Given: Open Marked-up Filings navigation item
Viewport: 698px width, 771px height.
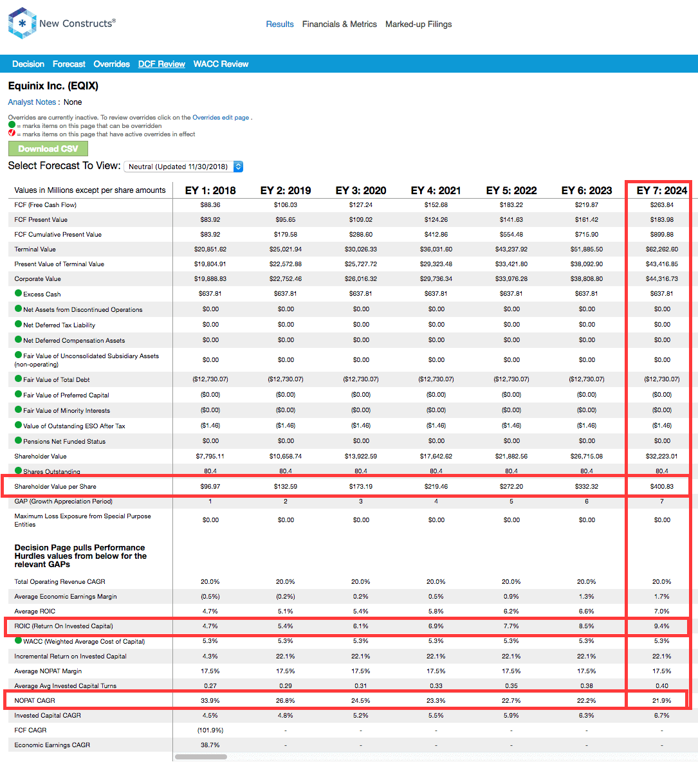Looking at the screenshot, I should click(x=419, y=24).
